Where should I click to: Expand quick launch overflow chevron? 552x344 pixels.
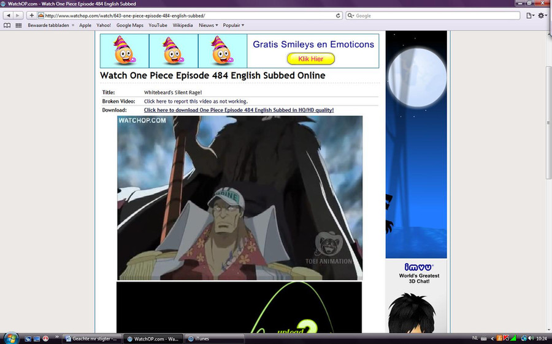pos(56,337)
